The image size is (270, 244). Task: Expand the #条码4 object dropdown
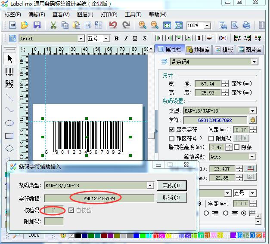pos(254,62)
